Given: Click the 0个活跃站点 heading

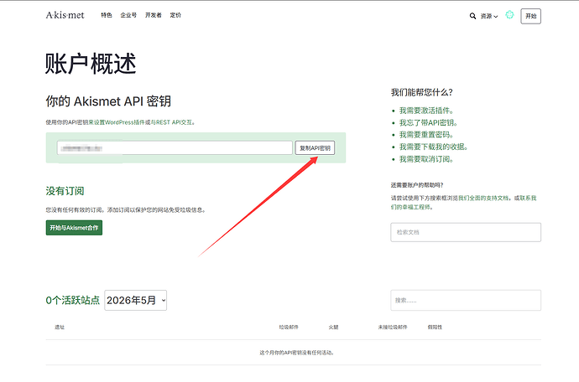Looking at the screenshot, I should click(73, 300).
